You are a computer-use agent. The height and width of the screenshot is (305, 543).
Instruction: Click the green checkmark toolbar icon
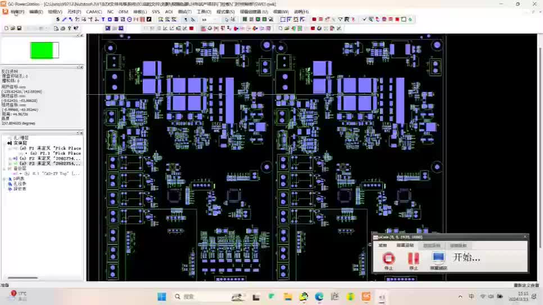click(x=364, y=20)
